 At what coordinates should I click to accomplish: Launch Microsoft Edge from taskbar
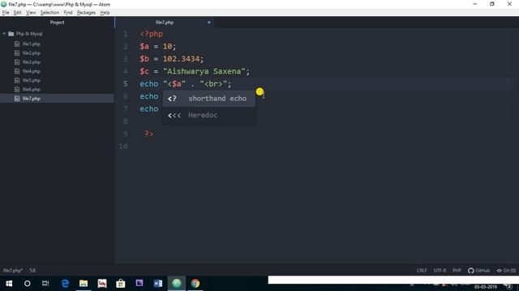point(65,284)
